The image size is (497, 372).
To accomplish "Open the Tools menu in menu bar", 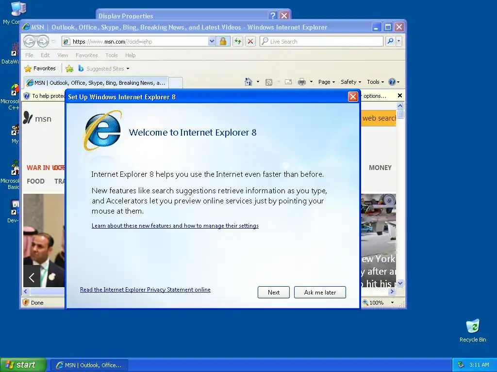I will pyautogui.click(x=111, y=55).
